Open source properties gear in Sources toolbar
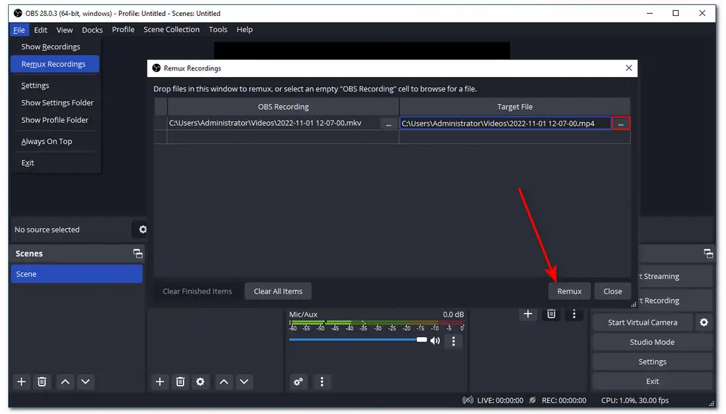This screenshot has height=414, width=726. (200, 381)
